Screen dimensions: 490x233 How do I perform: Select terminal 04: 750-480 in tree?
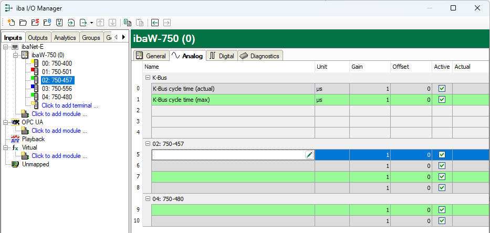pyautogui.click(x=57, y=97)
